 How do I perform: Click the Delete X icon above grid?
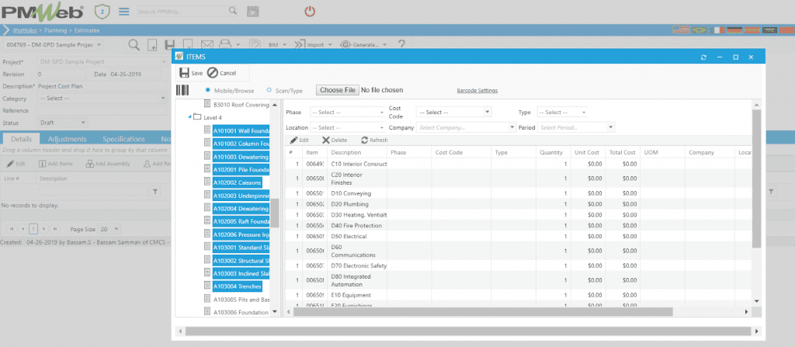pos(325,141)
